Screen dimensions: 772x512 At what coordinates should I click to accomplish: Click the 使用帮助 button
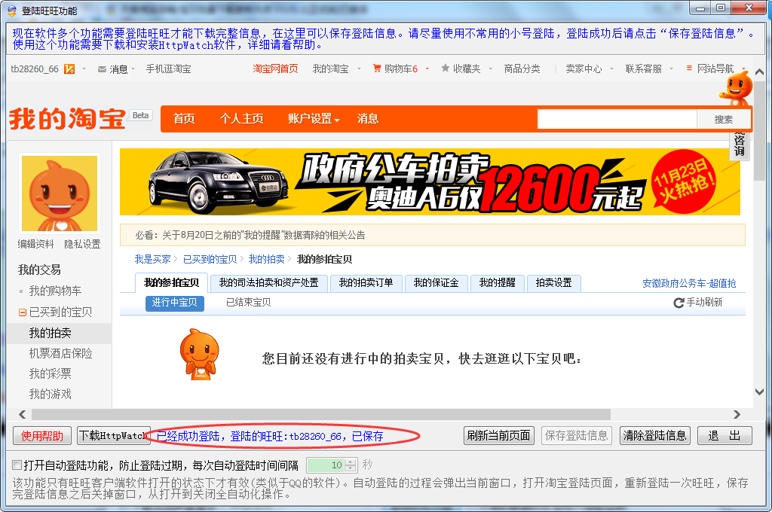(x=42, y=435)
